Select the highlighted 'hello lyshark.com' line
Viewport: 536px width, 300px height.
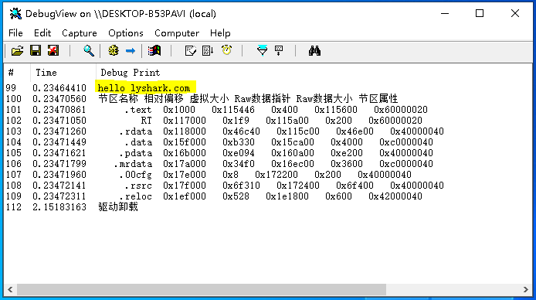tap(144, 88)
